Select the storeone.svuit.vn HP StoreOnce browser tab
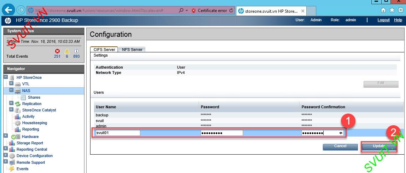This screenshot has width=406, height=173. click(271, 11)
